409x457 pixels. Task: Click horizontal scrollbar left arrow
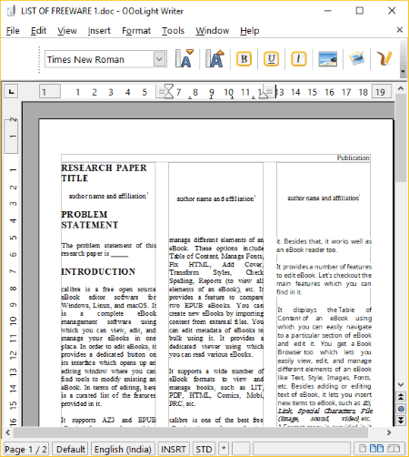point(8,432)
